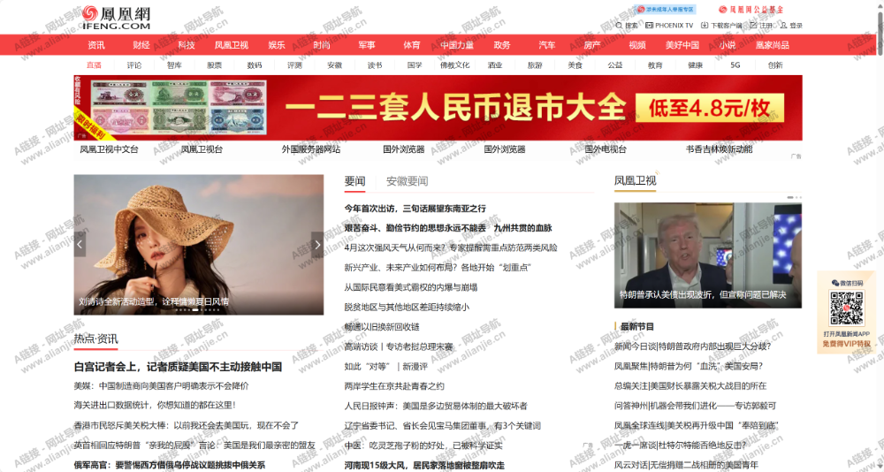Click 免费得VIP特权 app promo

pos(846,343)
